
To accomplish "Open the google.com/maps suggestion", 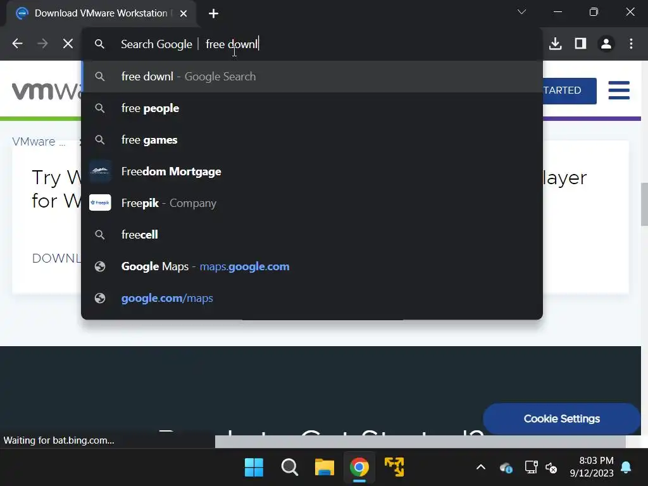I will [x=312, y=298].
